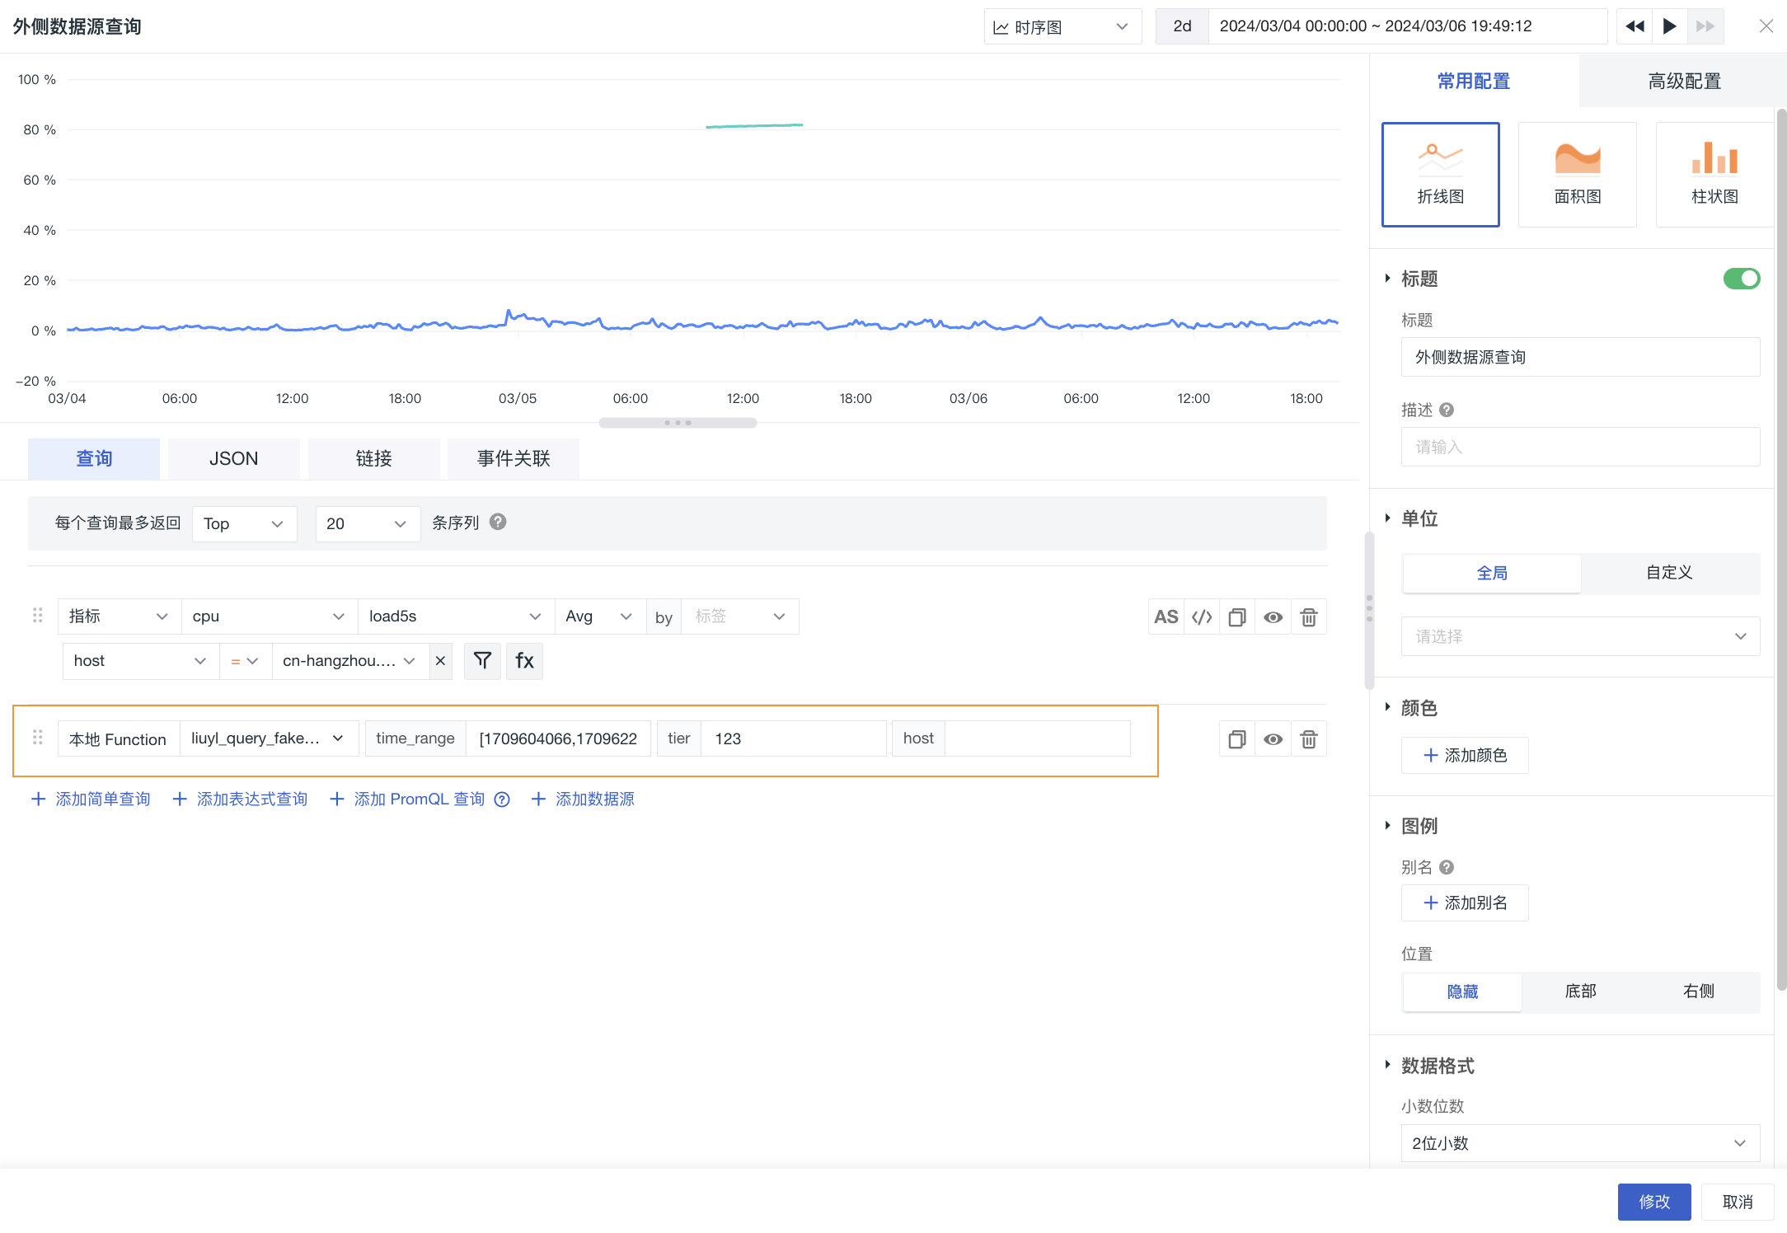
Task: Click the 添加别名 button
Action: [x=1465, y=903]
